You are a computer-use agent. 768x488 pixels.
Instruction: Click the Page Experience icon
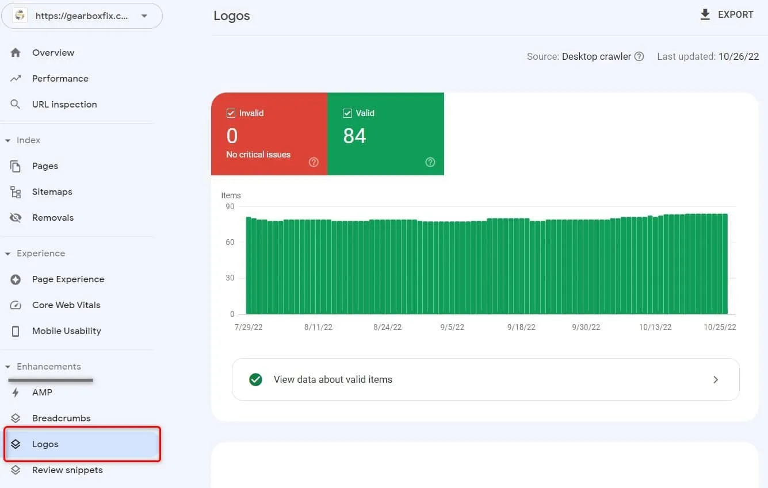16,279
